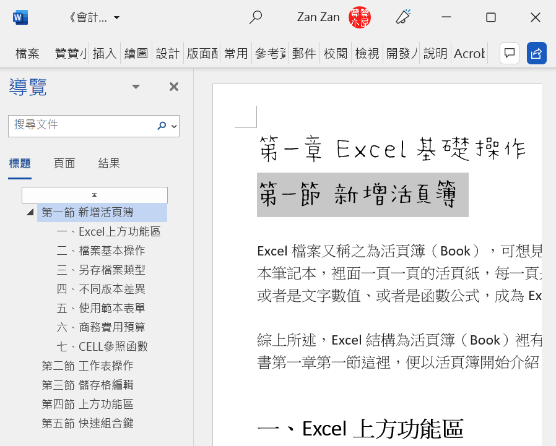556x446 pixels.
Task: Go to heading 四、不同版本差異
Action: (101, 289)
